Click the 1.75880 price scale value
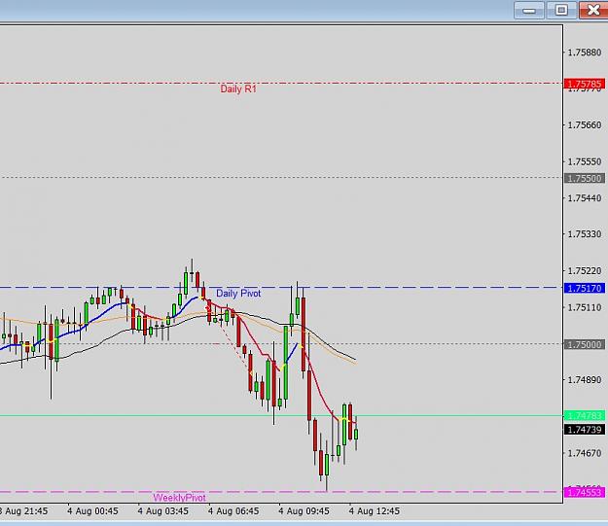 pyautogui.click(x=585, y=52)
